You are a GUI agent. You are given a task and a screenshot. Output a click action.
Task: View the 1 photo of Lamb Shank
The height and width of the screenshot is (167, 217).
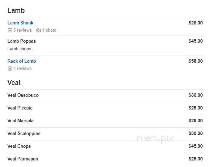[49, 30]
